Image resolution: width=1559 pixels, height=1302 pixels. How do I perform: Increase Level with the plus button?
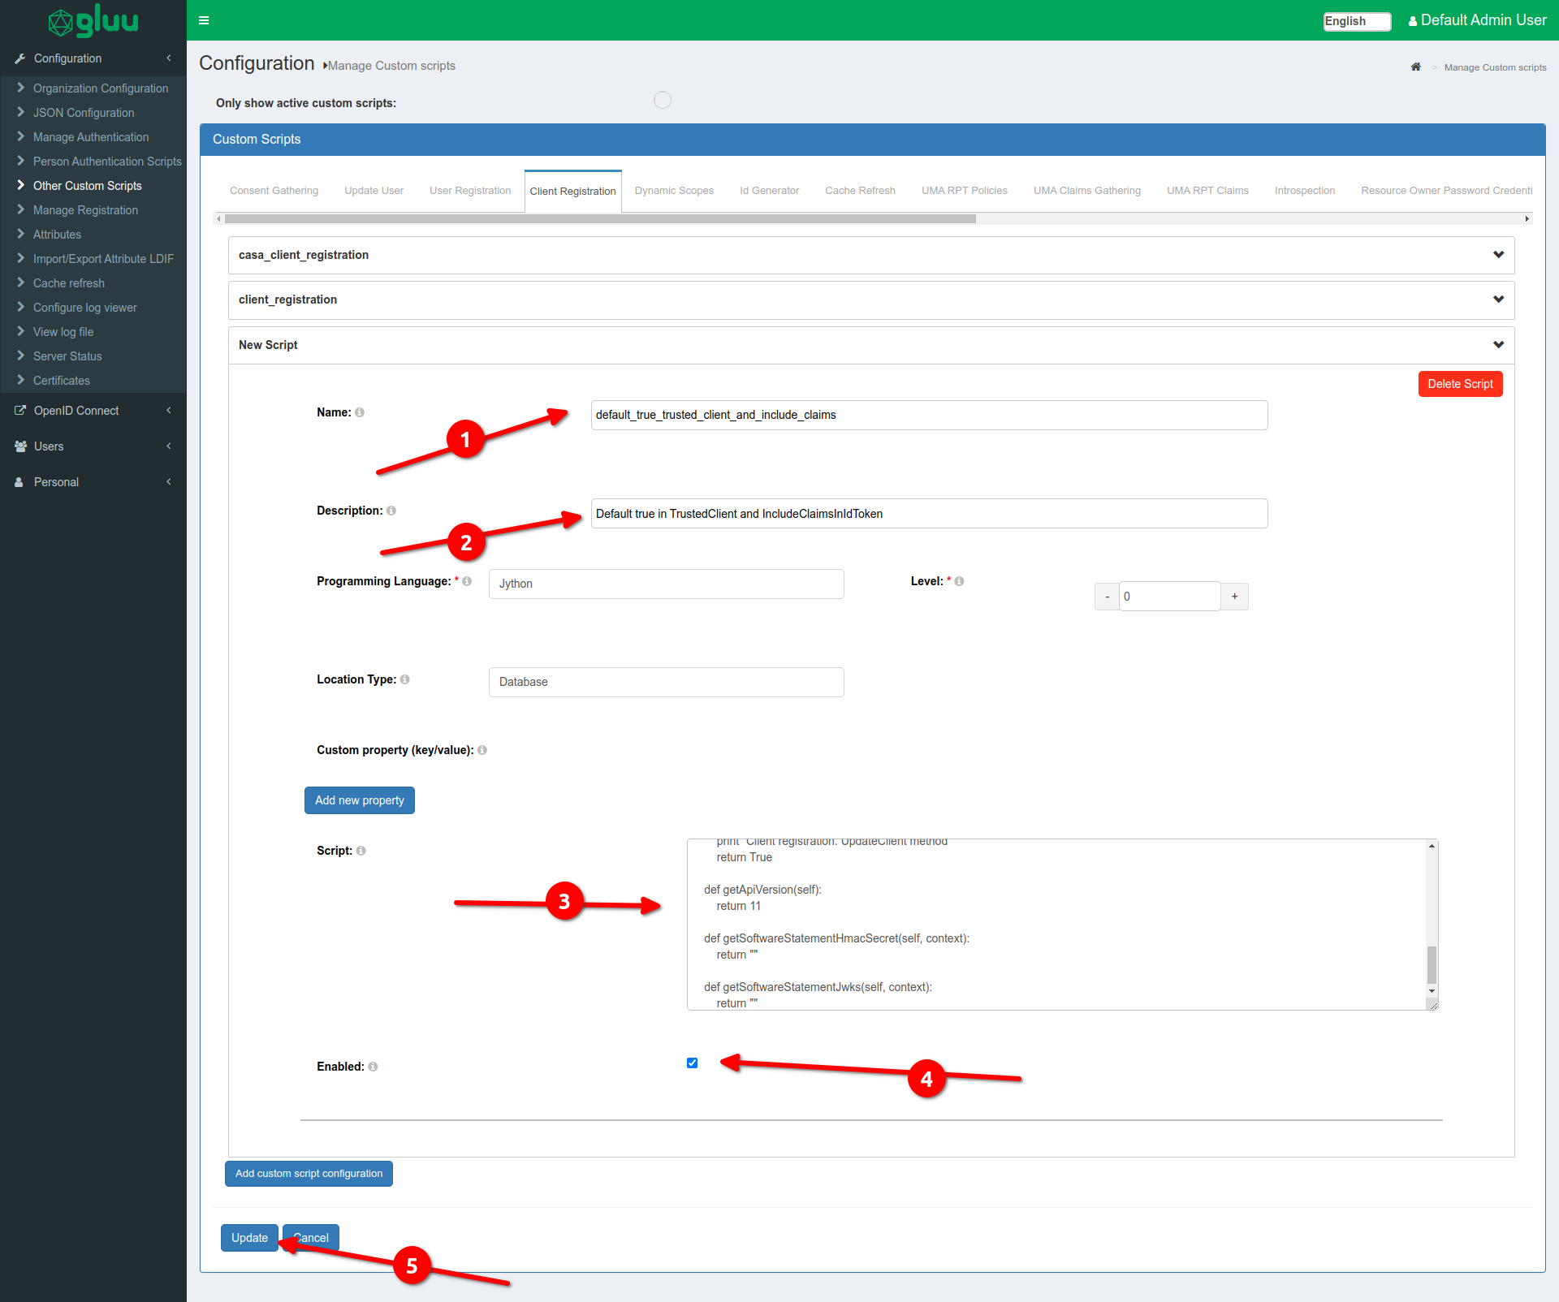coord(1234,597)
